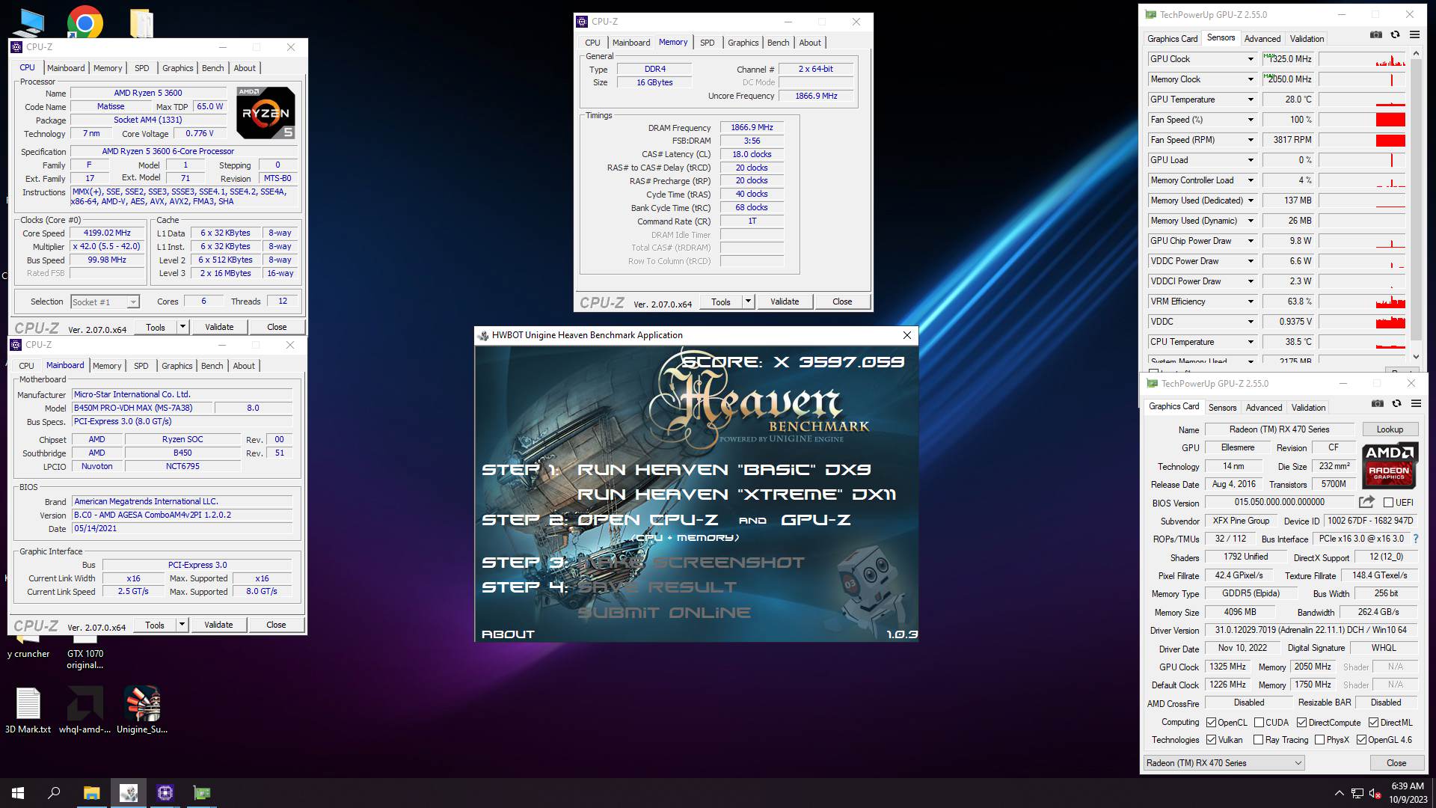Click the volume tray icon
The height and width of the screenshot is (808, 1436).
tap(1375, 793)
